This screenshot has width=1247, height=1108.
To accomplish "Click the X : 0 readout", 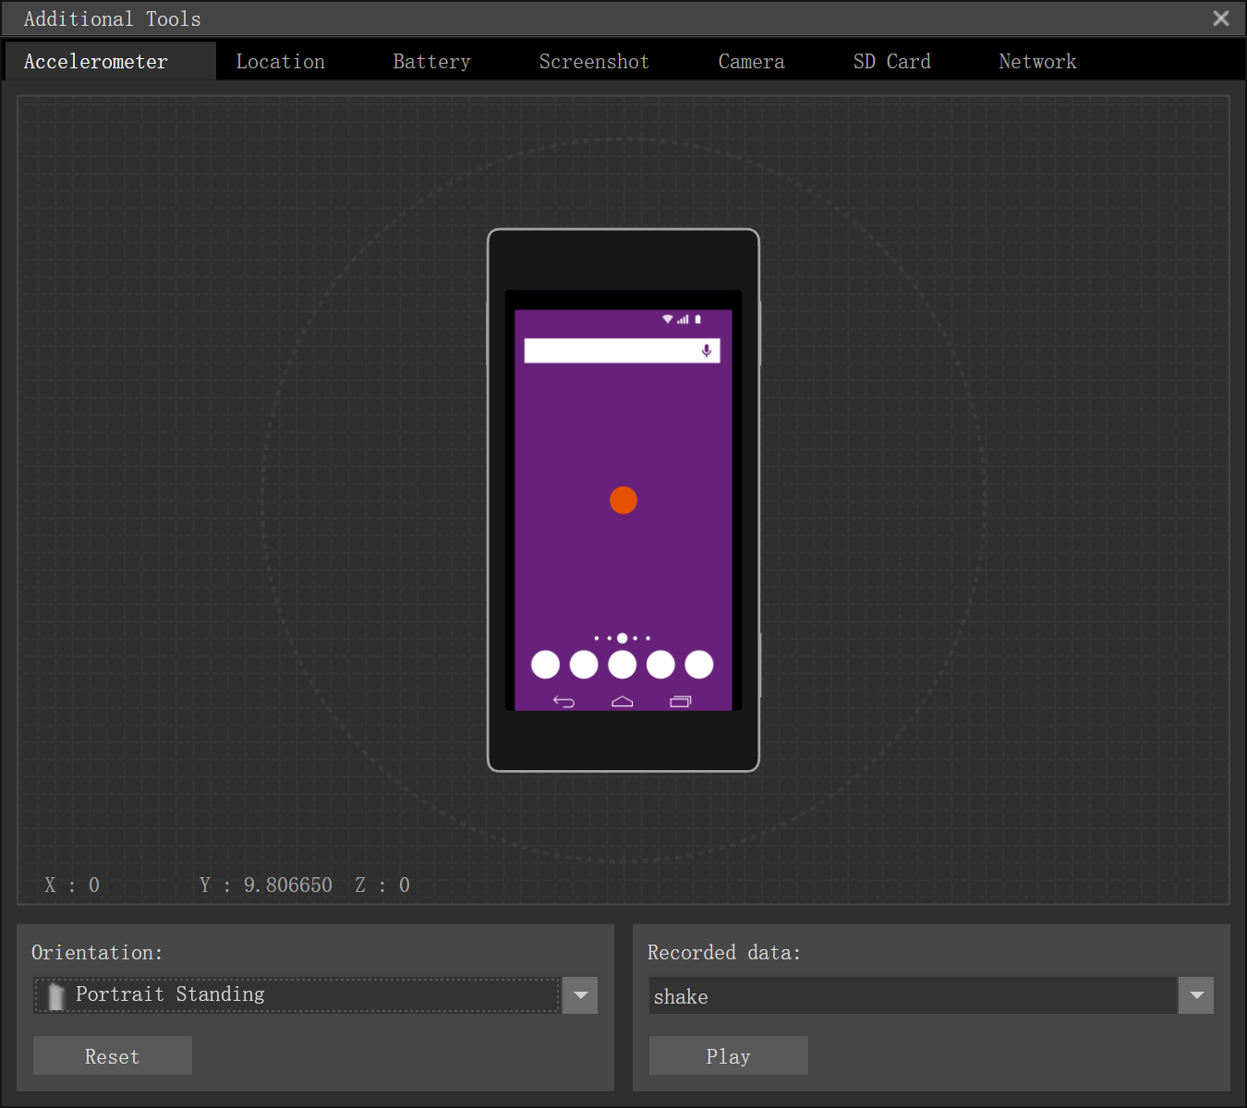I will pyautogui.click(x=72, y=885).
